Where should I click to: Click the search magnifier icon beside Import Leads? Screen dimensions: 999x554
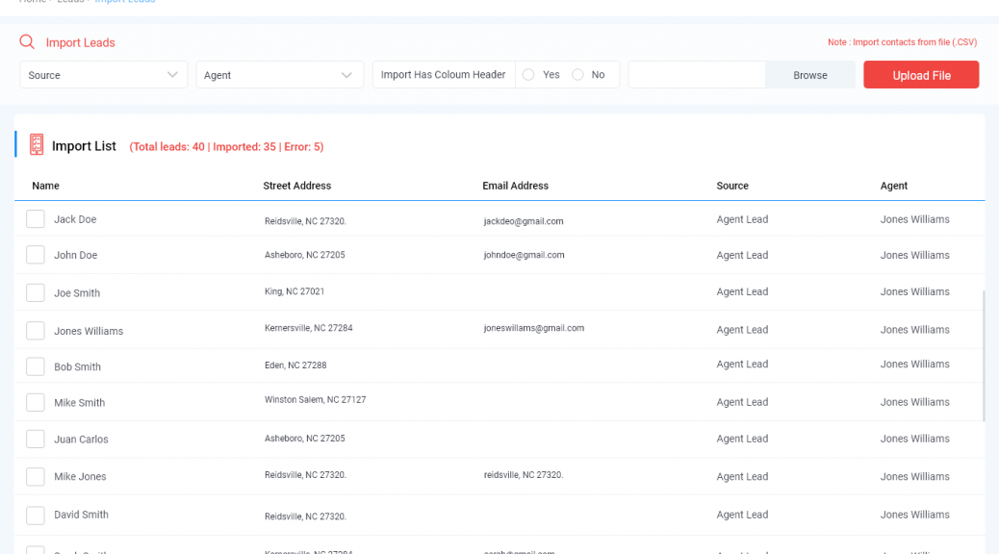click(x=27, y=42)
